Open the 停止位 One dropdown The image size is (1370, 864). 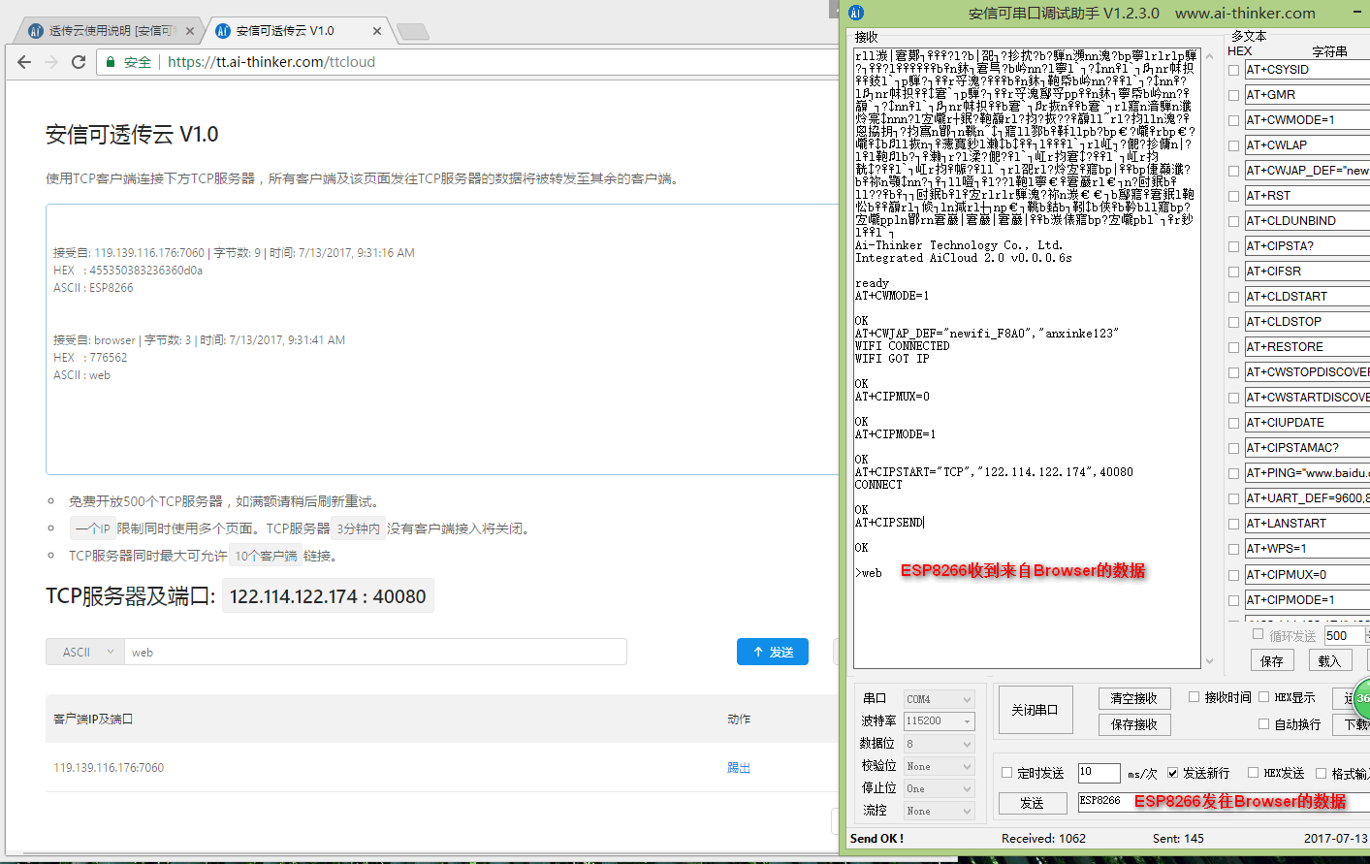(x=939, y=788)
